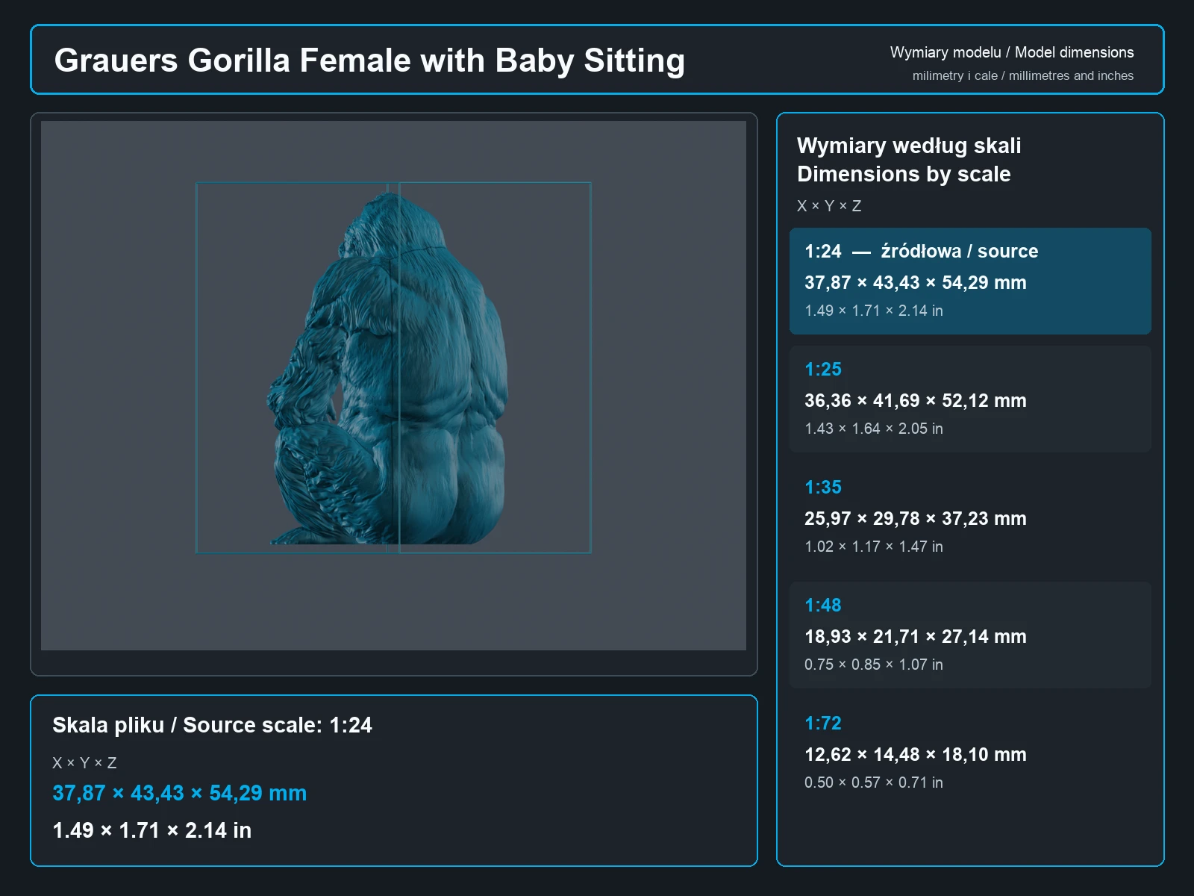Screen dimensions: 1194x896
Task: Click the 1.49 × 1.71 × 2.14 in value below
Action: pos(151,830)
